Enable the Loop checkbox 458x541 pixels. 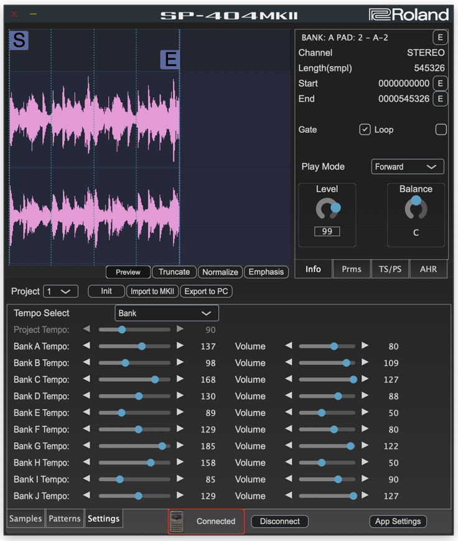(x=441, y=129)
